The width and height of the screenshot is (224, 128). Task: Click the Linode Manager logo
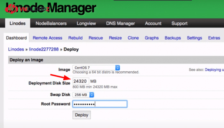(51, 8)
